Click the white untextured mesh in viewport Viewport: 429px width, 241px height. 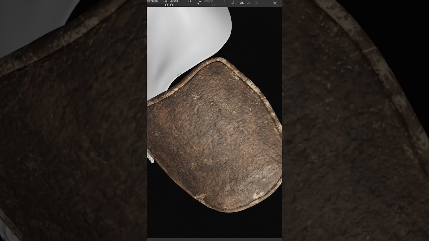coord(188,37)
